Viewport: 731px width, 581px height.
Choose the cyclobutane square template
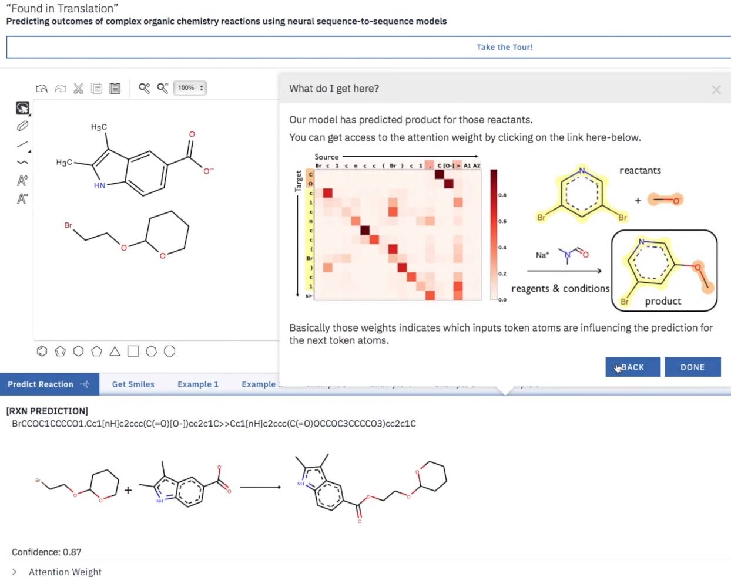(133, 351)
